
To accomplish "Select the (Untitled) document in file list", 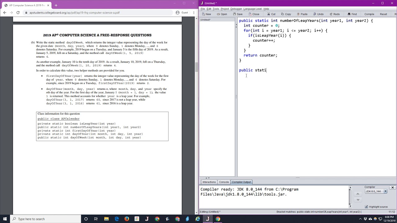I will click(x=205, y=20).
